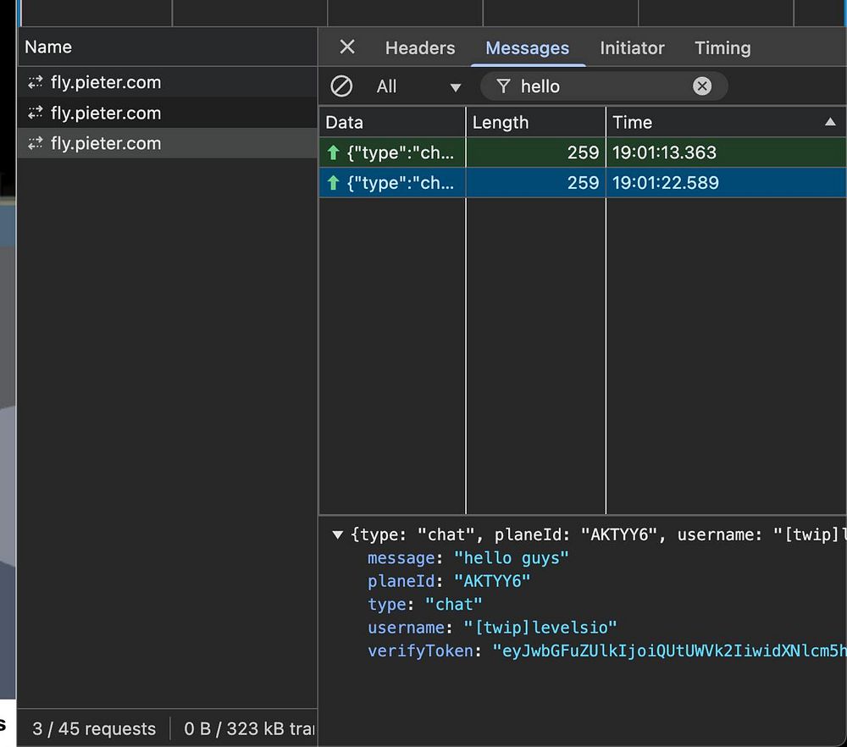The width and height of the screenshot is (847, 747).
Task: Click the filter funnel icon
Action: [504, 86]
